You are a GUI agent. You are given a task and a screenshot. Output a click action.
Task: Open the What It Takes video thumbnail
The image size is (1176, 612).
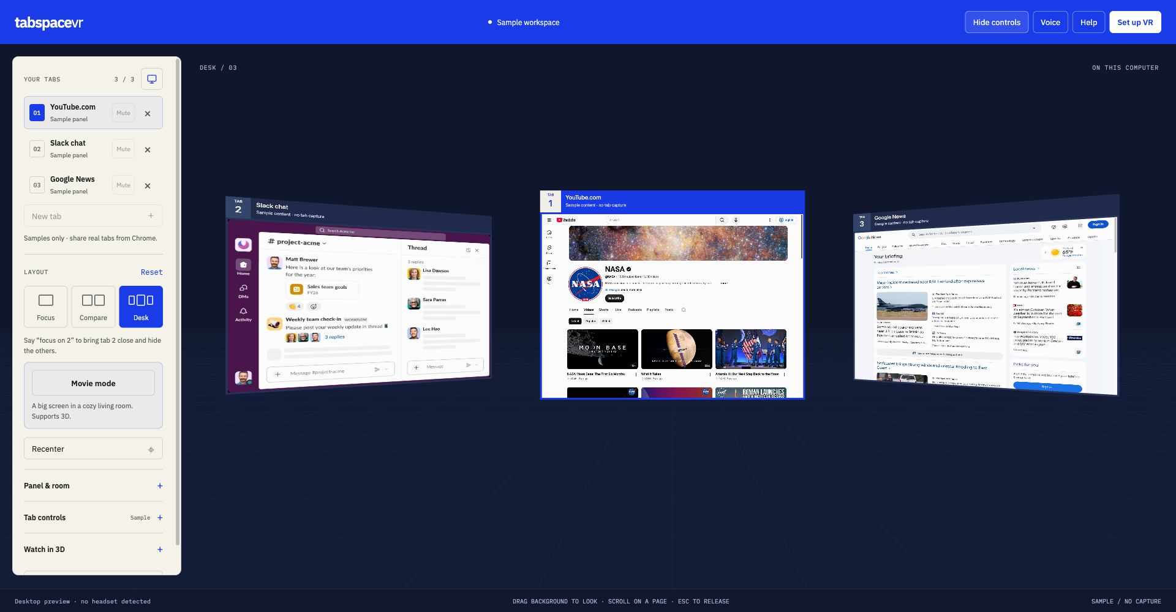pyautogui.click(x=677, y=349)
